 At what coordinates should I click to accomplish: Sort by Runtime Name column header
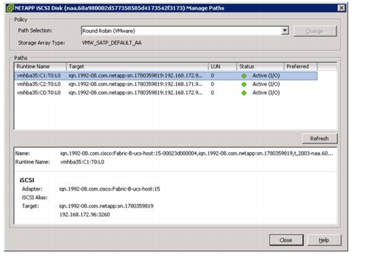click(x=40, y=67)
